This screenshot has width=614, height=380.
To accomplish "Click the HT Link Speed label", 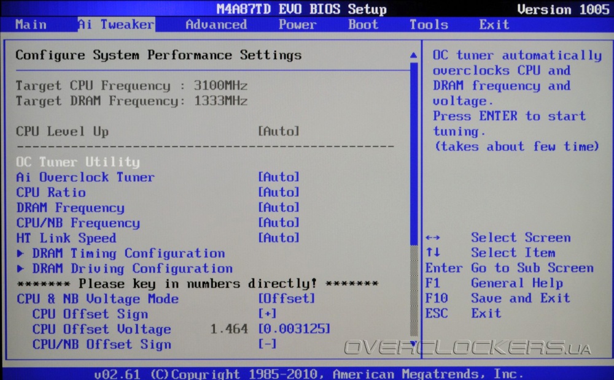I will pyautogui.click(x=66, y=238).
